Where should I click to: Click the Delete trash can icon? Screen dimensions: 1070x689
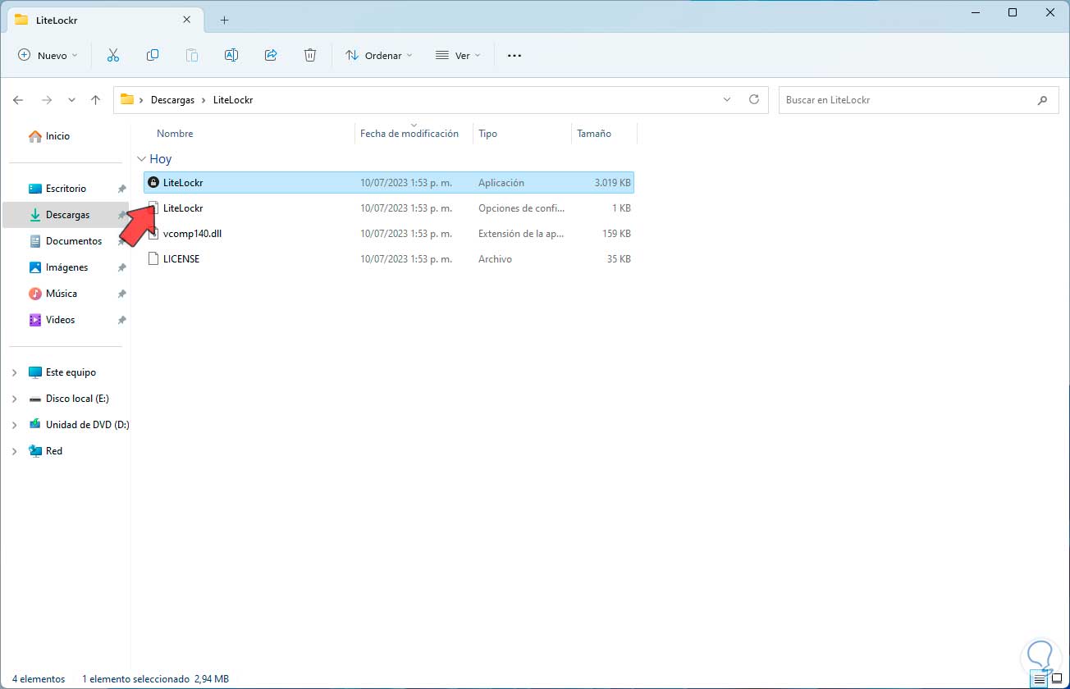pyautogui.click(x=310, y=55)
